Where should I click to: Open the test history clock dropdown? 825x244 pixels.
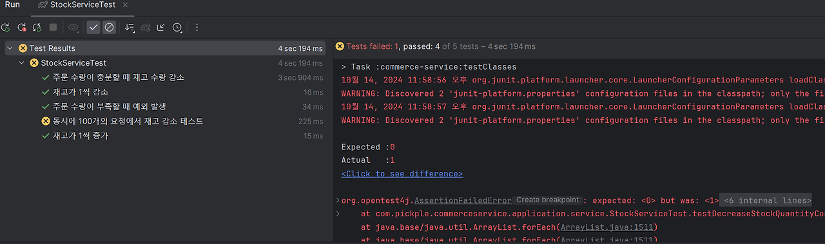[178, 28]
